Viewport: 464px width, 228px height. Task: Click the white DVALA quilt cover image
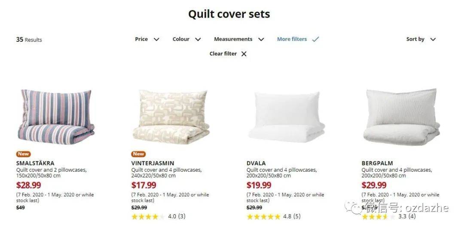[287, 117]
